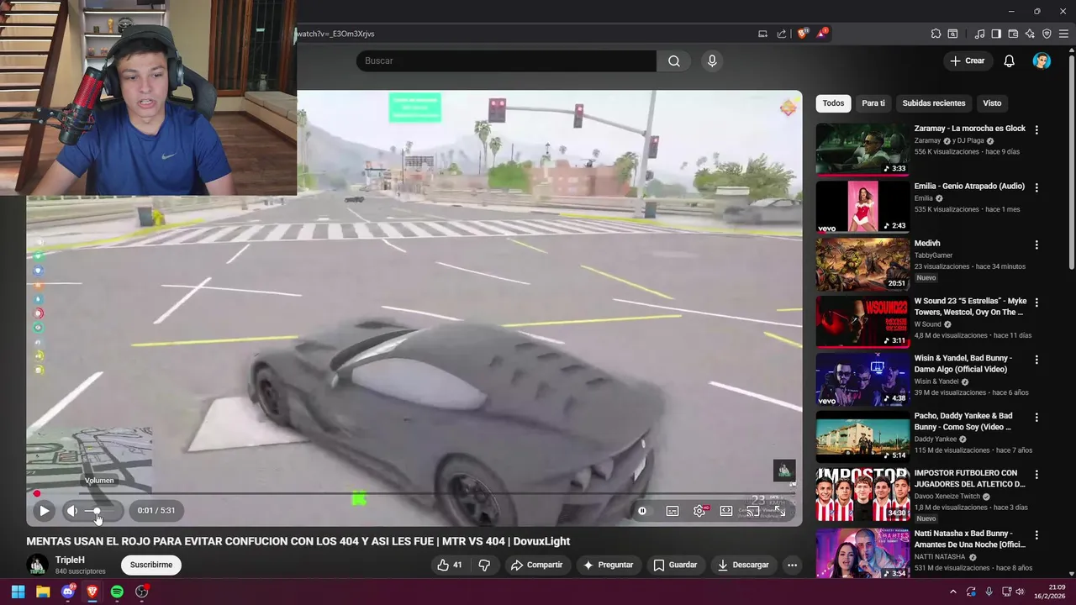1076x605 pixels.
Task: Click the Compartir button
Action: [x=536, y=565]
